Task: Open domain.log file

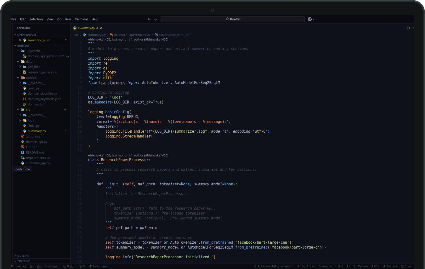Action: [x=41, y=104]
